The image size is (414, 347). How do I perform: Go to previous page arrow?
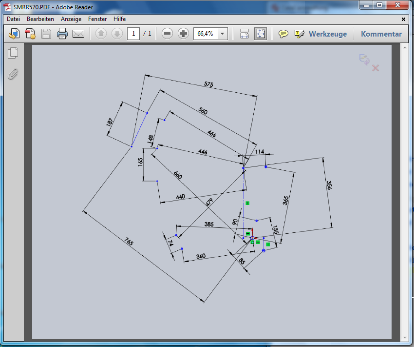pyautogui.click(x=101, y=34)
